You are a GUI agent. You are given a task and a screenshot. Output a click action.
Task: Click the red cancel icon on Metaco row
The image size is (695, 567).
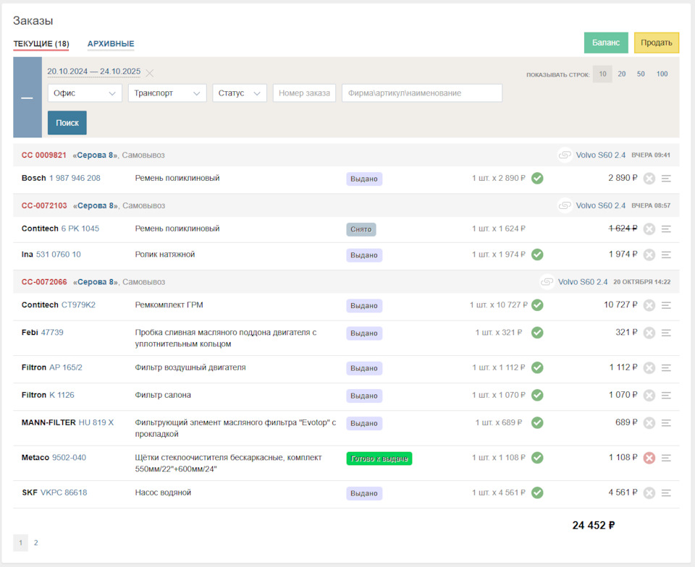[x=649, y=458]
